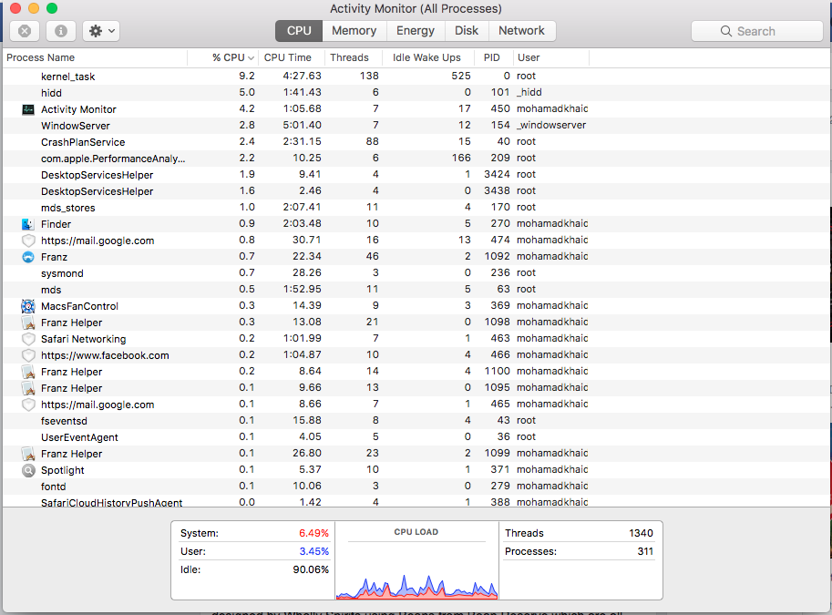832x615 pixels.
Task: Click the Safari Networking shield icon
Action: (x=28, y=339)
